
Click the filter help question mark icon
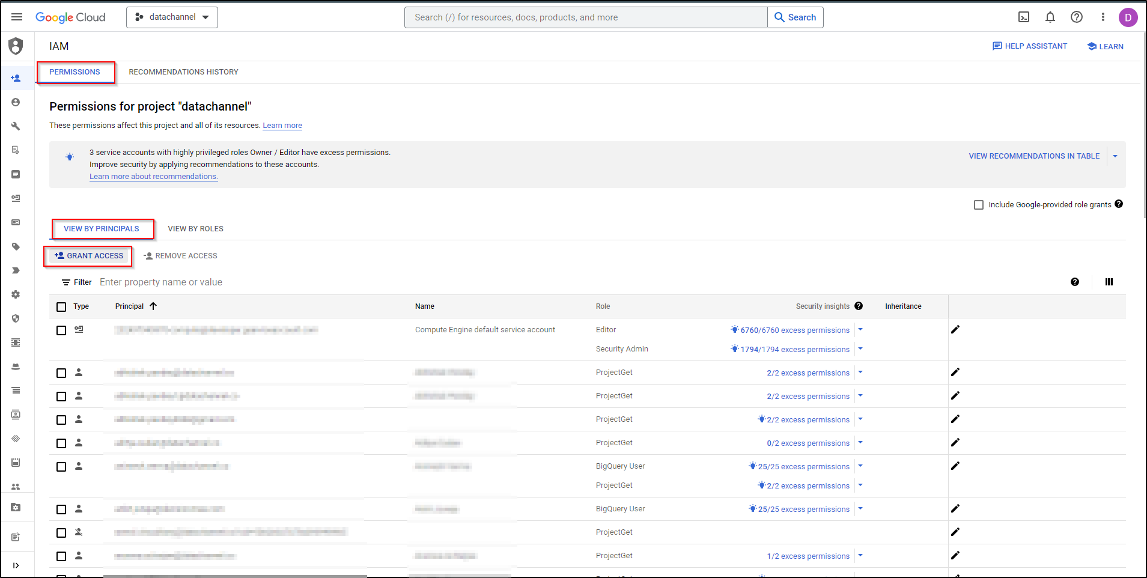[x=1075, y=282]
